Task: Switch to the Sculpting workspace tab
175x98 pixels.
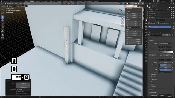Action: pyautogui.click(x=38, y=1)
